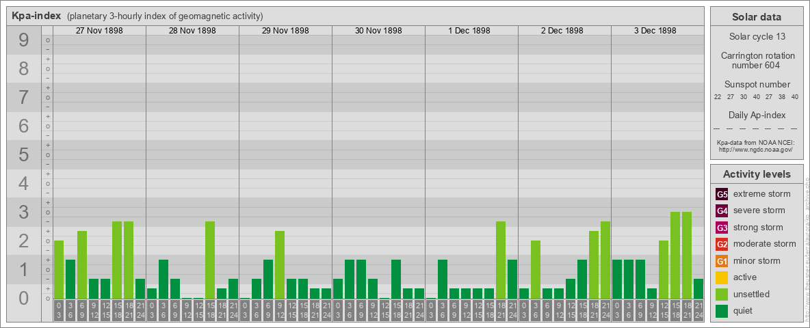Select the 1 Dec 1898 date header
Image resolution: width=810 pixels, height=328 pixels.
[x=469, y=31]
